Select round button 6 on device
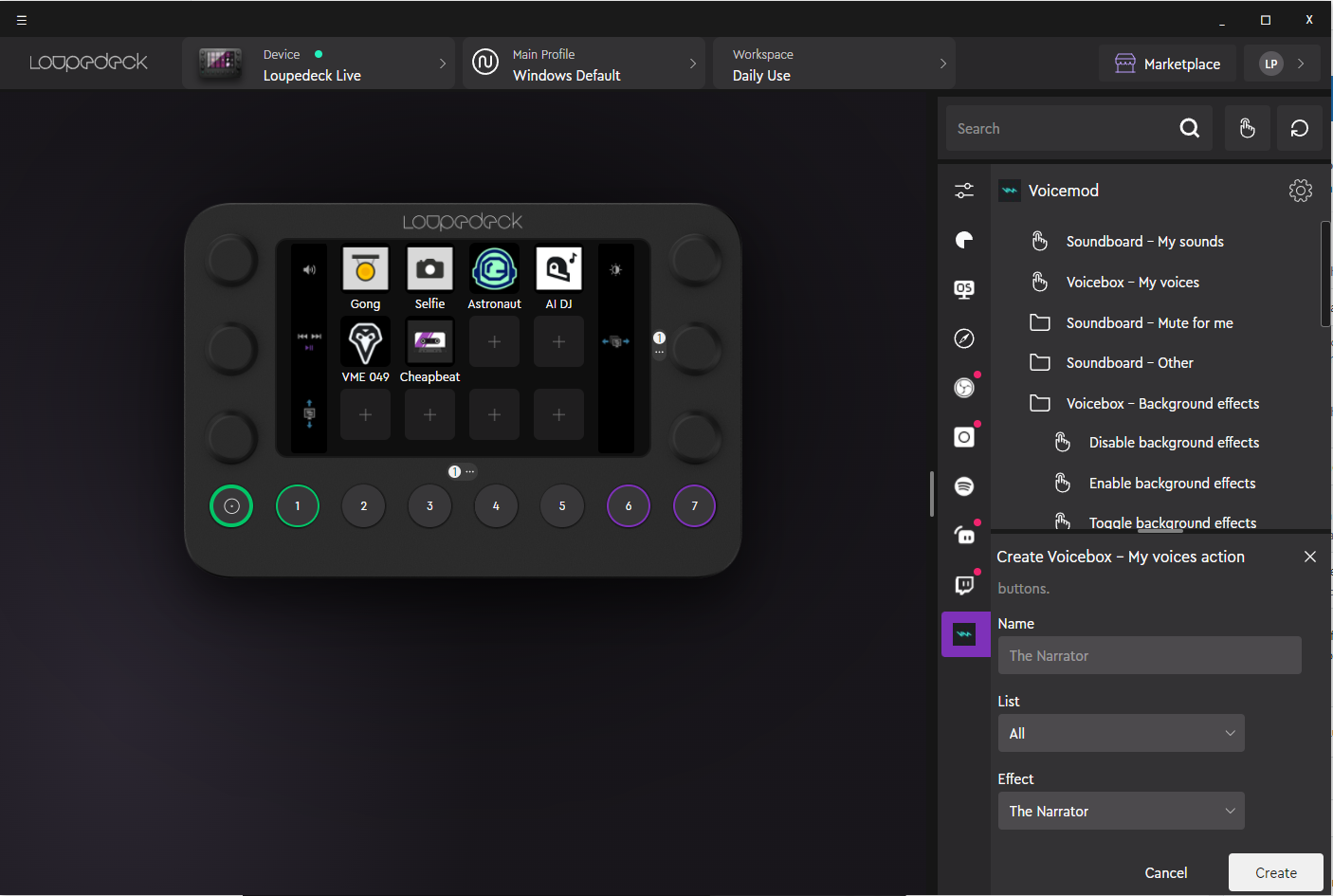 coord(629,505)
